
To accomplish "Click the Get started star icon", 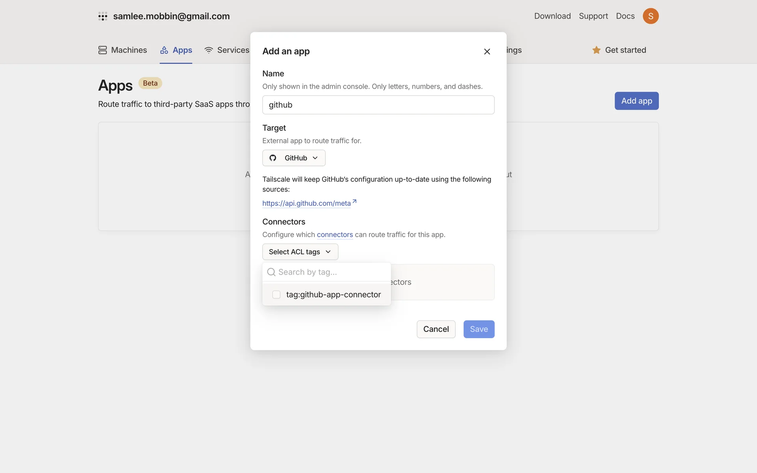I will (x=596, y=50).
